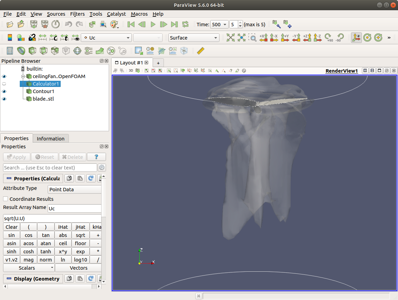Hide blade..stl via its eye icon
Image resolution: width=398 pixels, height=300 pixels.
(4, 99)
